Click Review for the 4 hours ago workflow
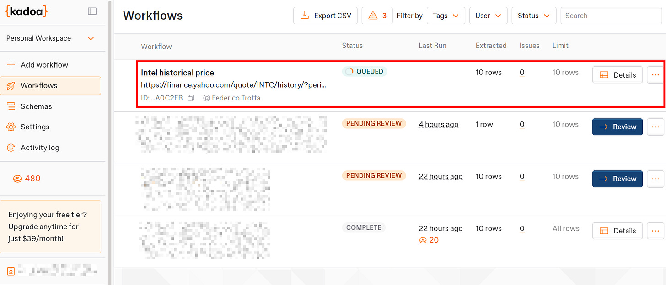Screen dimensions: 666x285 [618, 127]
